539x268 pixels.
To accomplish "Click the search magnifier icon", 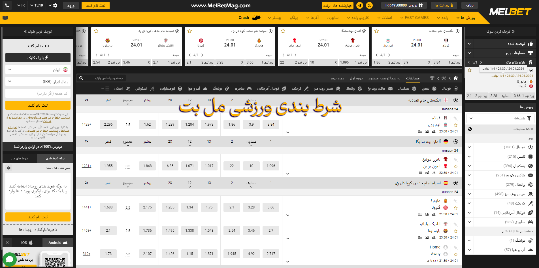I will click(81, 78).
